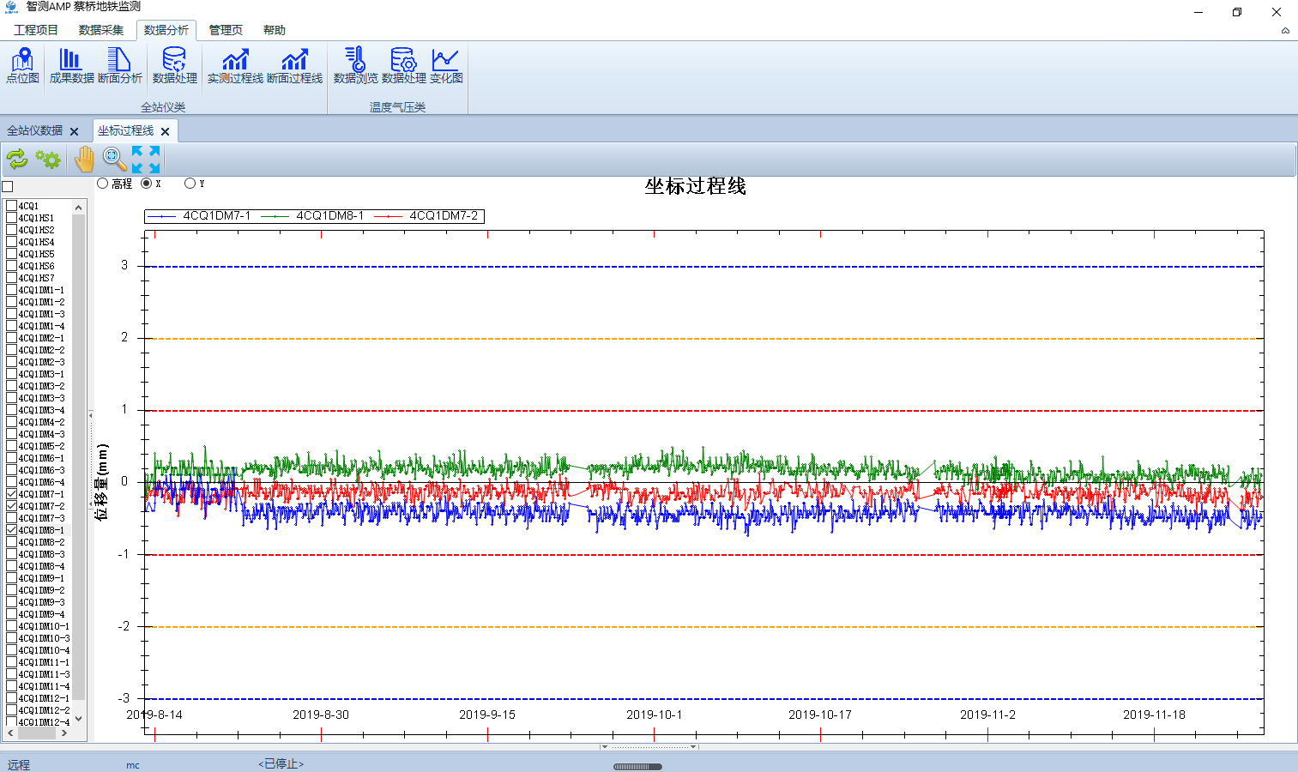The image size is (1298, 772).
Task: Click the 断面分析 section analysis icon
Action: [119, 65]
